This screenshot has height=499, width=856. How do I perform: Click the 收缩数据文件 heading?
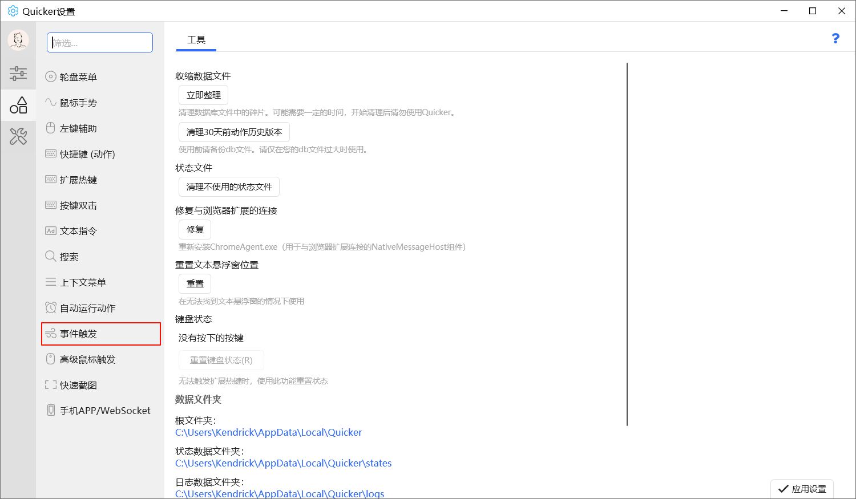pos(203,76)
